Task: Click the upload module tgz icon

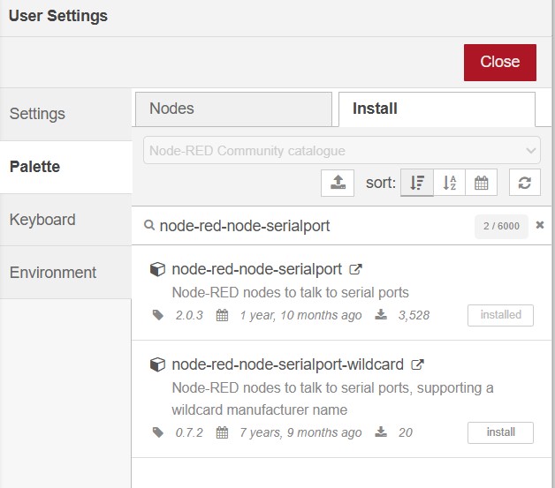Action: tap(338, 183)
